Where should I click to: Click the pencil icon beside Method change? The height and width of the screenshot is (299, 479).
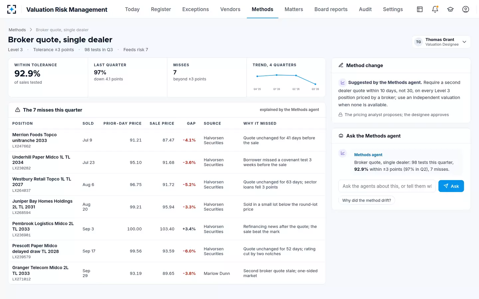click(341, 65)
